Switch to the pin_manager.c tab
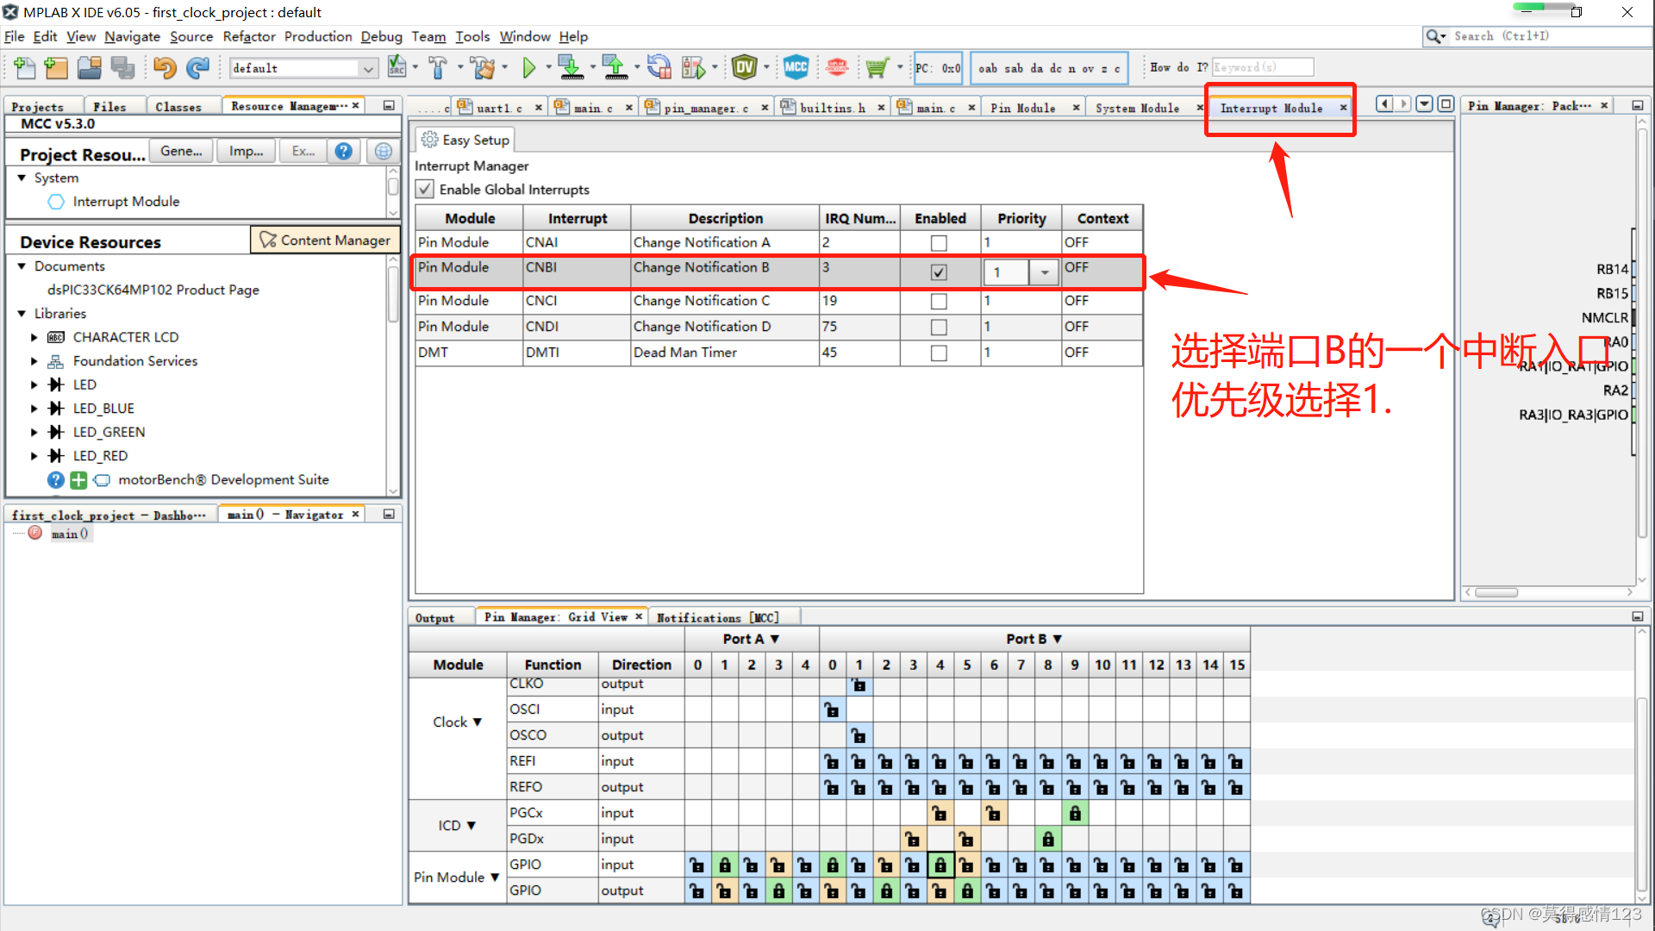This screenshot has width=1655, height=931. click(x=706, y=108)
